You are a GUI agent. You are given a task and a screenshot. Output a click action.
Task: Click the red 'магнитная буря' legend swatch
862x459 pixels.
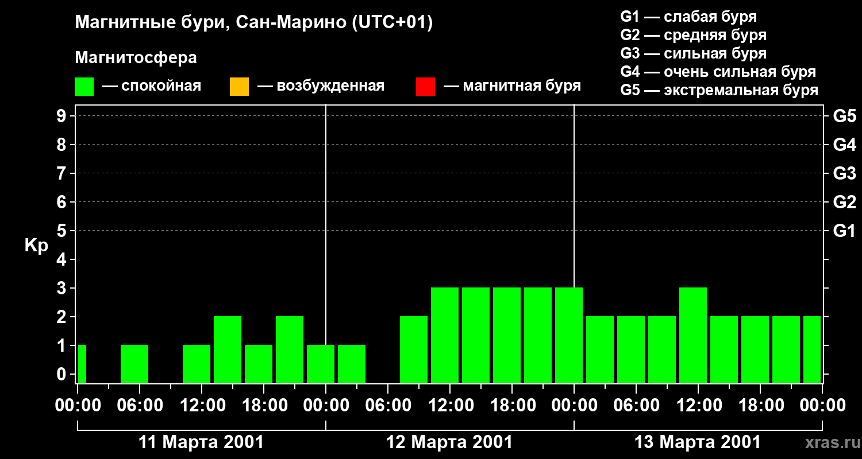coord(425,87)
